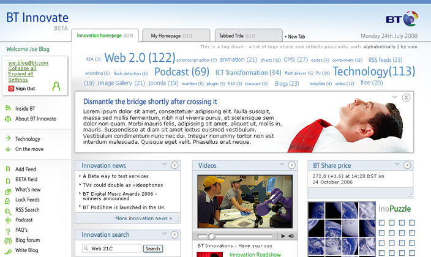Click the Collapse all link

coord(22,68)
